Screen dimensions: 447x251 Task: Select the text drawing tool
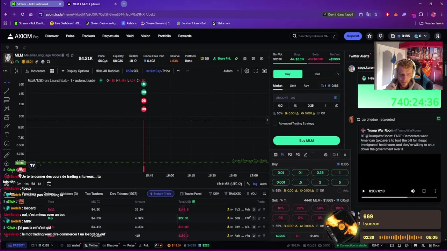click(x=7, y=135)
